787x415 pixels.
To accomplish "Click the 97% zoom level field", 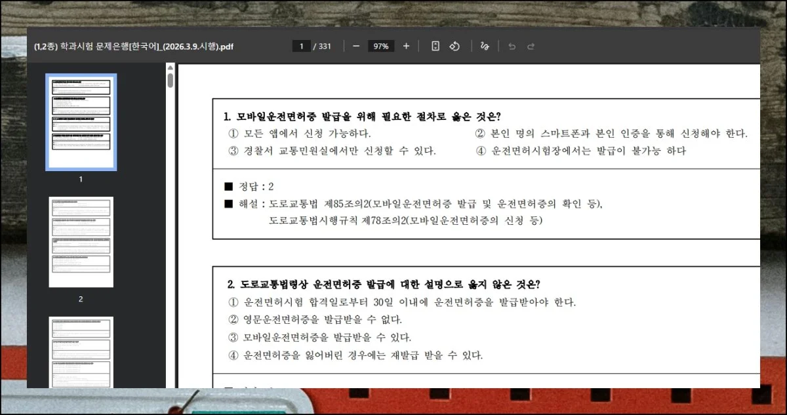I will coord(381,46).
